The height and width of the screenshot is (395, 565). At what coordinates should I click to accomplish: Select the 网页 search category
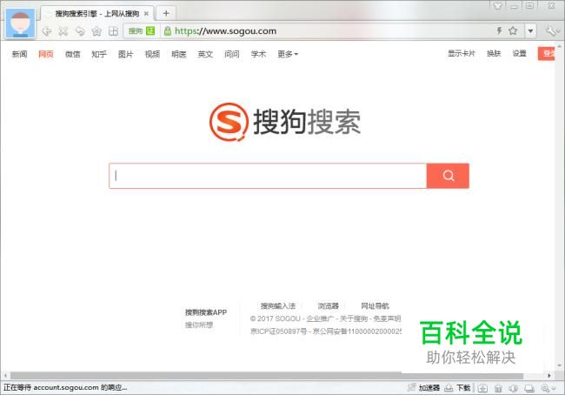[x=46, y=54]
